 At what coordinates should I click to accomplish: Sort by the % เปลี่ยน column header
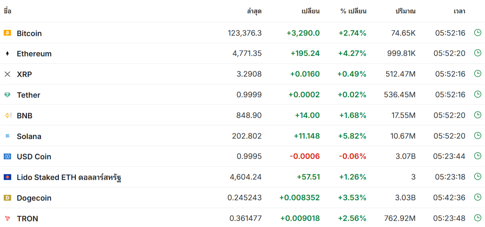353,12
